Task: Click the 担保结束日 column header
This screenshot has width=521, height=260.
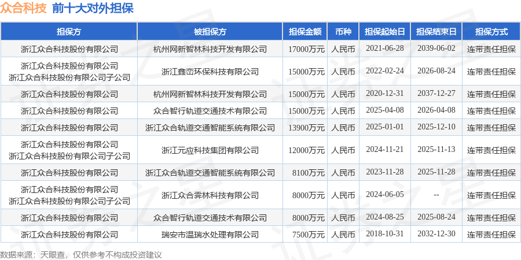Action: 436,32
